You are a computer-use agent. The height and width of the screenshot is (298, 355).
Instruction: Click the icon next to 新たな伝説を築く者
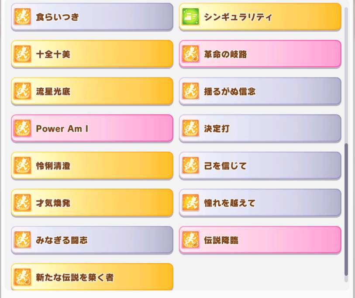(x=22, y=277)
